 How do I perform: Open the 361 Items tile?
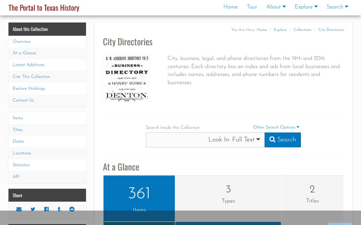click(139, 198)
